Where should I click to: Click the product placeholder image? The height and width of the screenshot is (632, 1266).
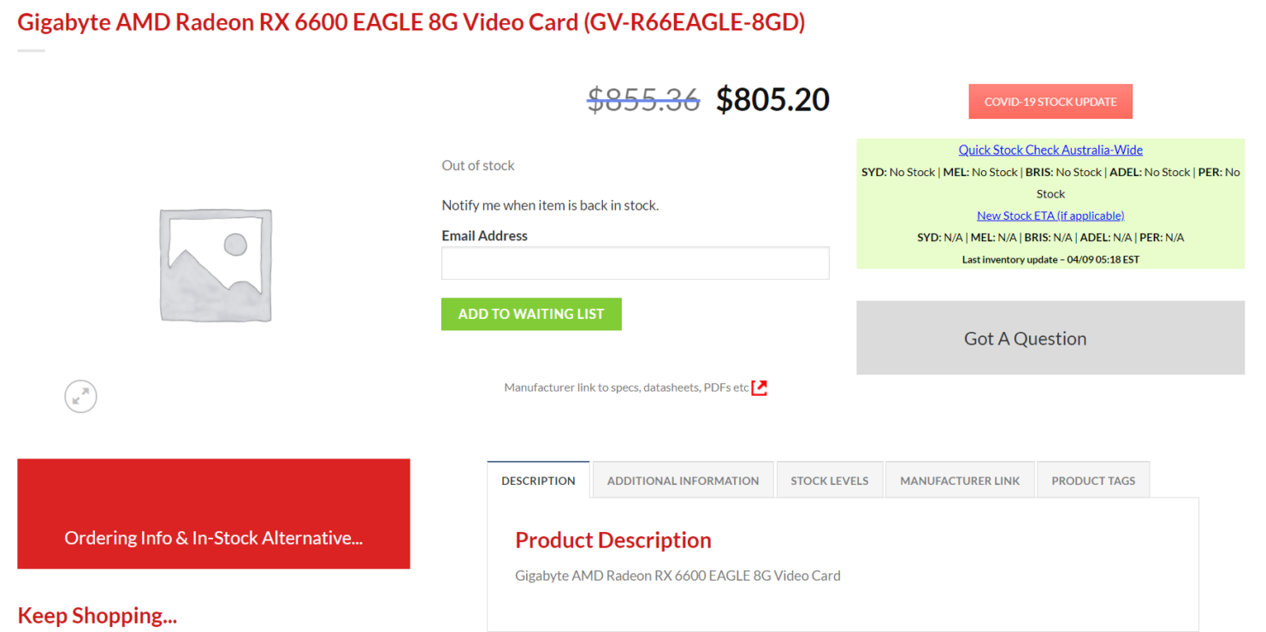click(216, 265)
